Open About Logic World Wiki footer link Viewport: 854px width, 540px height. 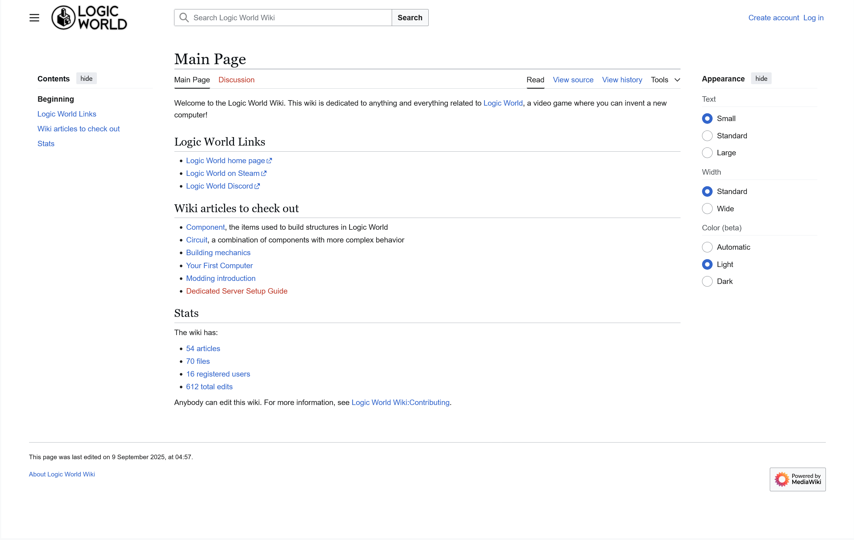point(62,474)
